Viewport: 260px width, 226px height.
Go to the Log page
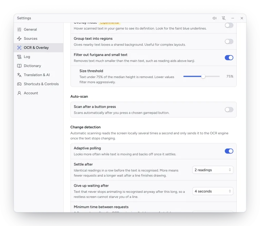coord(38,57)
